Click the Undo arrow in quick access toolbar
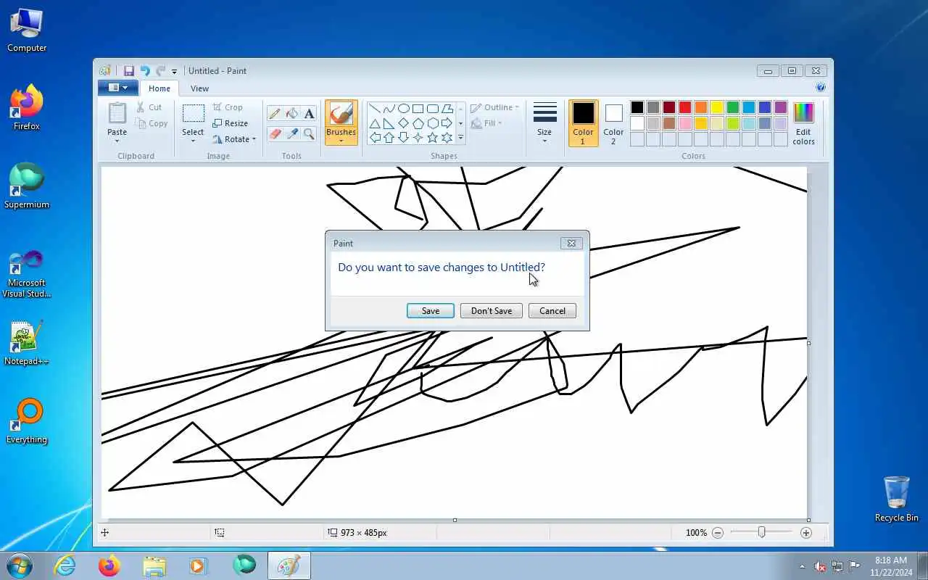Screen dimensions: 928x580 [145, 71]
